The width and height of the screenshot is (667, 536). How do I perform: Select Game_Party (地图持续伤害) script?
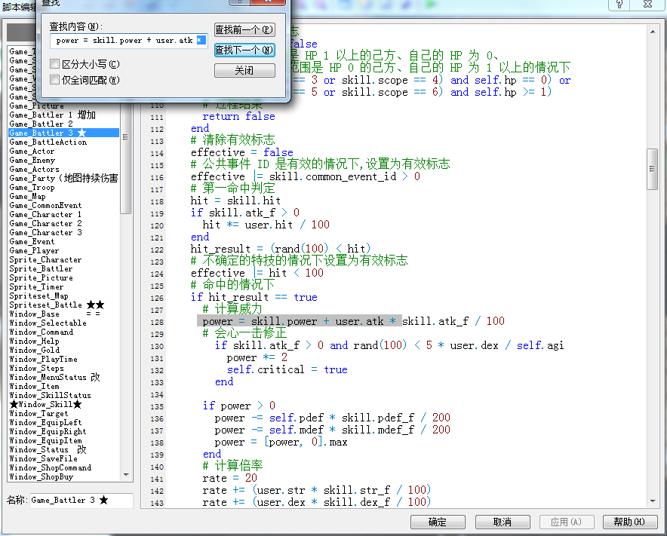click(63, 178)
